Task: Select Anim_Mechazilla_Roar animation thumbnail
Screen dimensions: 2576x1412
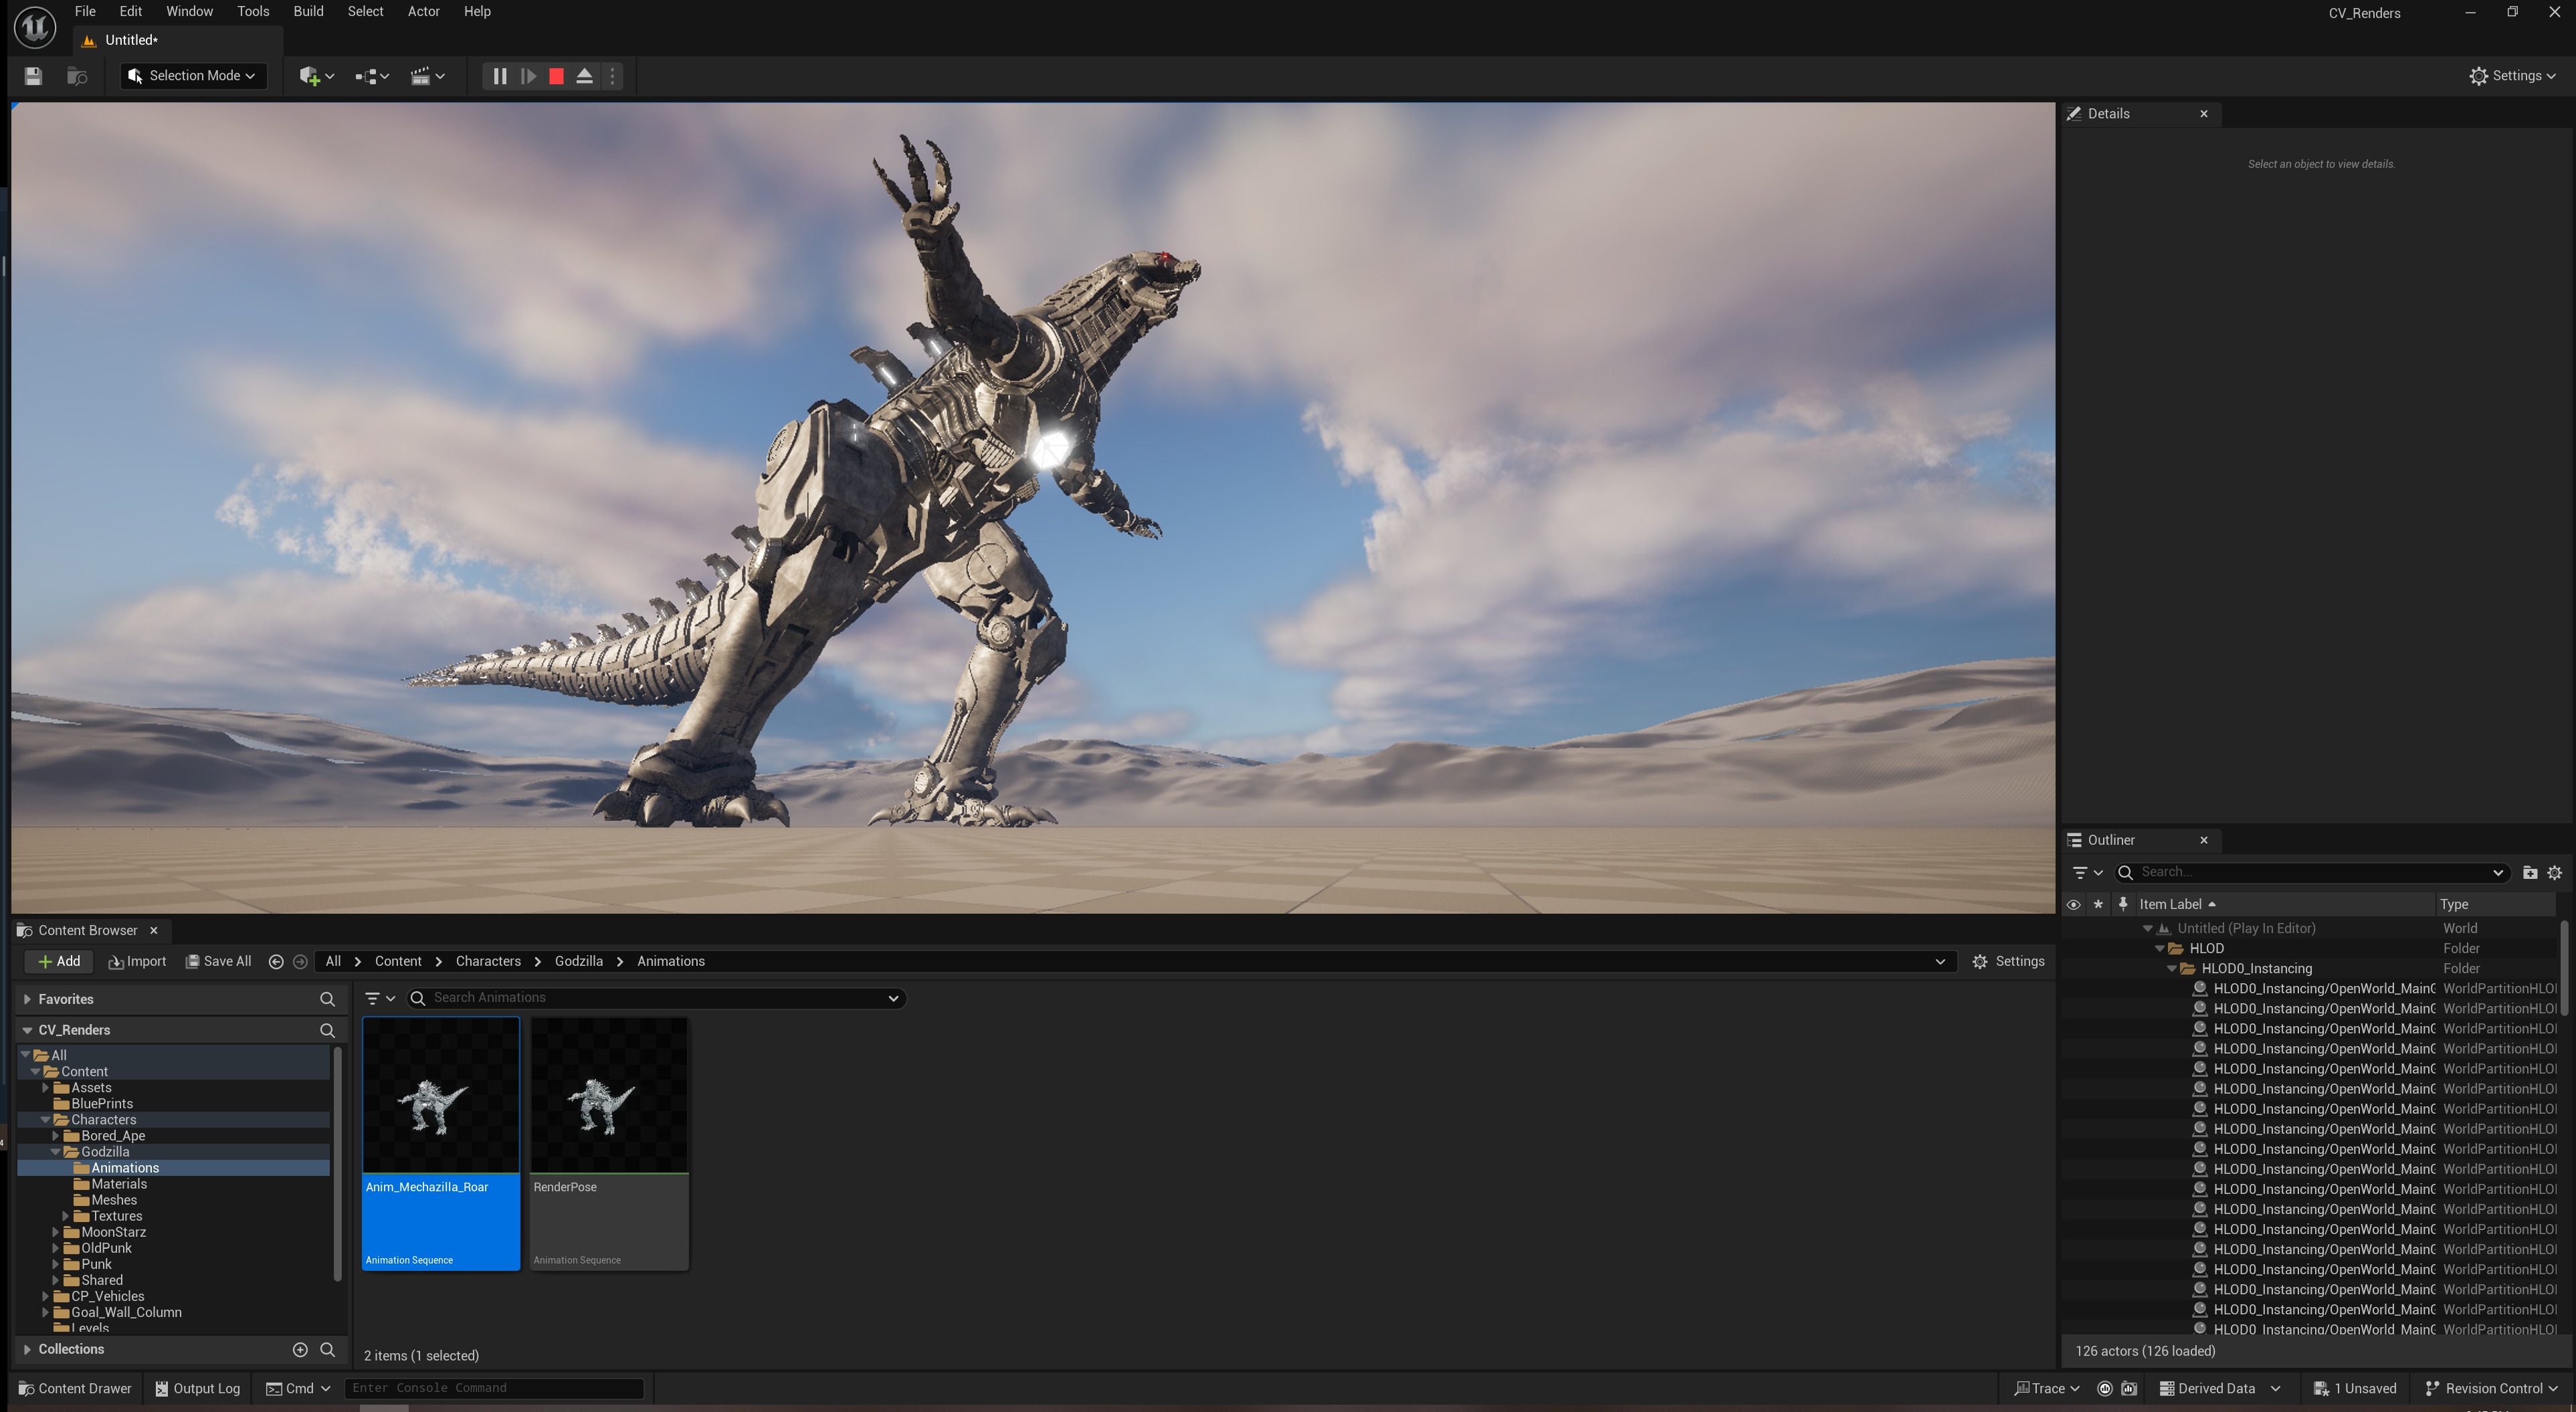Action: tap(441, 1145)
